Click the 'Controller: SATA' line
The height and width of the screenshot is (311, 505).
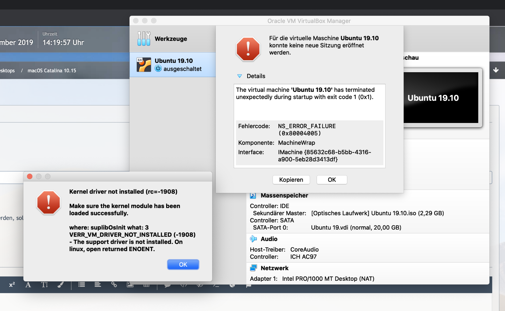[272, 221]
